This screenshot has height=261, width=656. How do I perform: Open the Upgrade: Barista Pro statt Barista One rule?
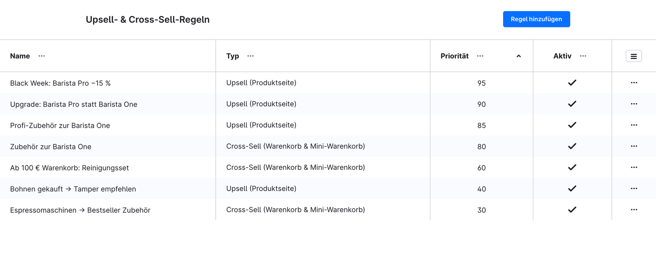[74, 104]
